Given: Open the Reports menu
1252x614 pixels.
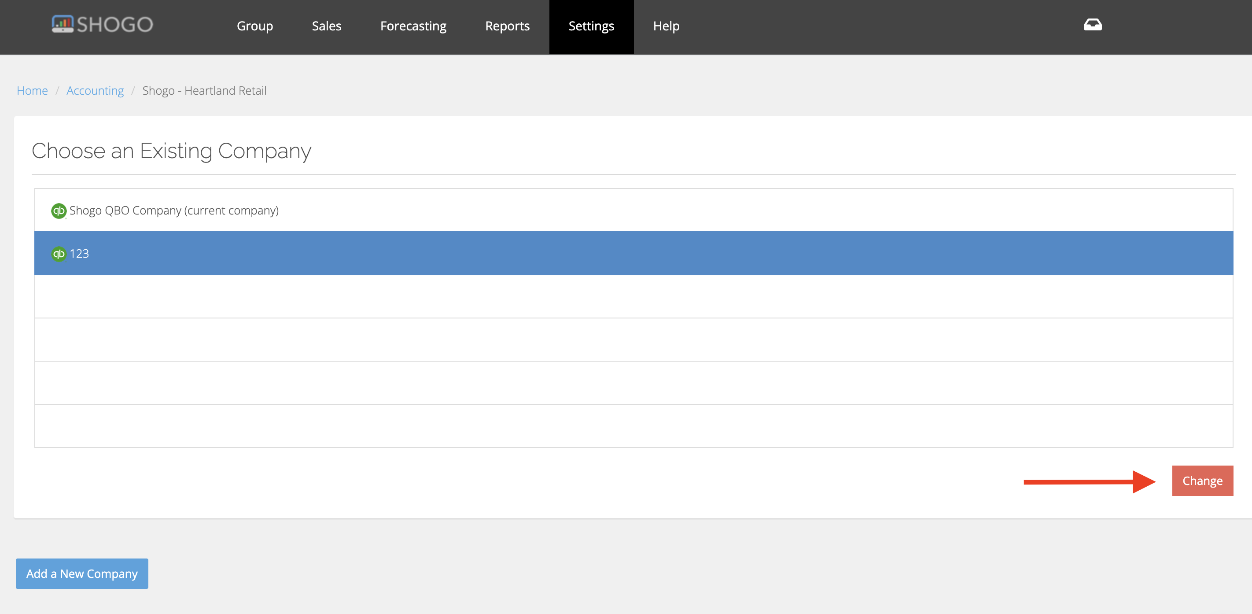Looking at the screenshot, I should pyautogui.click(x=508, y=26).
